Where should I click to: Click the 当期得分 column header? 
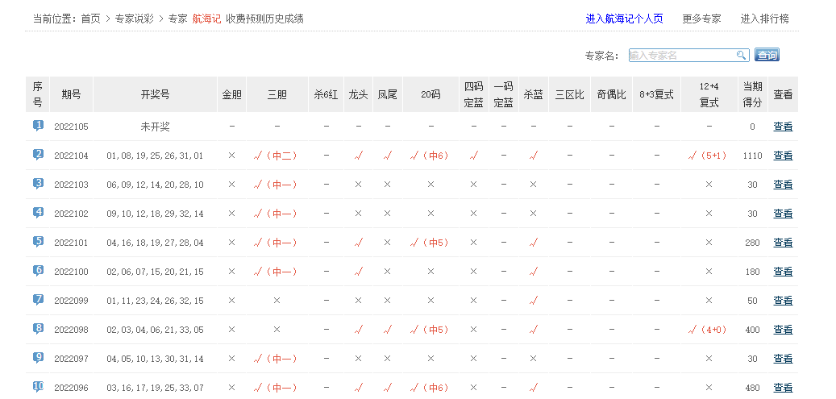752,94
